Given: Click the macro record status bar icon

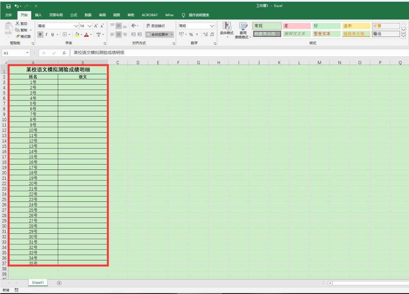Looking at the screenshot, I should [16, 290].
